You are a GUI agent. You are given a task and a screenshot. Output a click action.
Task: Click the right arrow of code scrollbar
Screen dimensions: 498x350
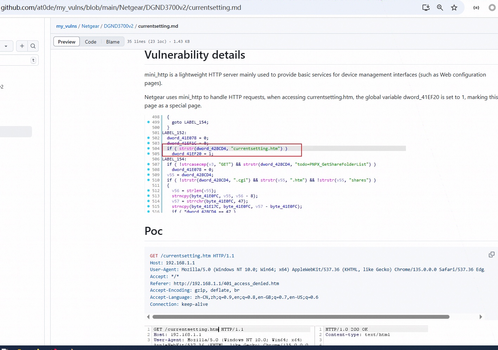[481, 317]
